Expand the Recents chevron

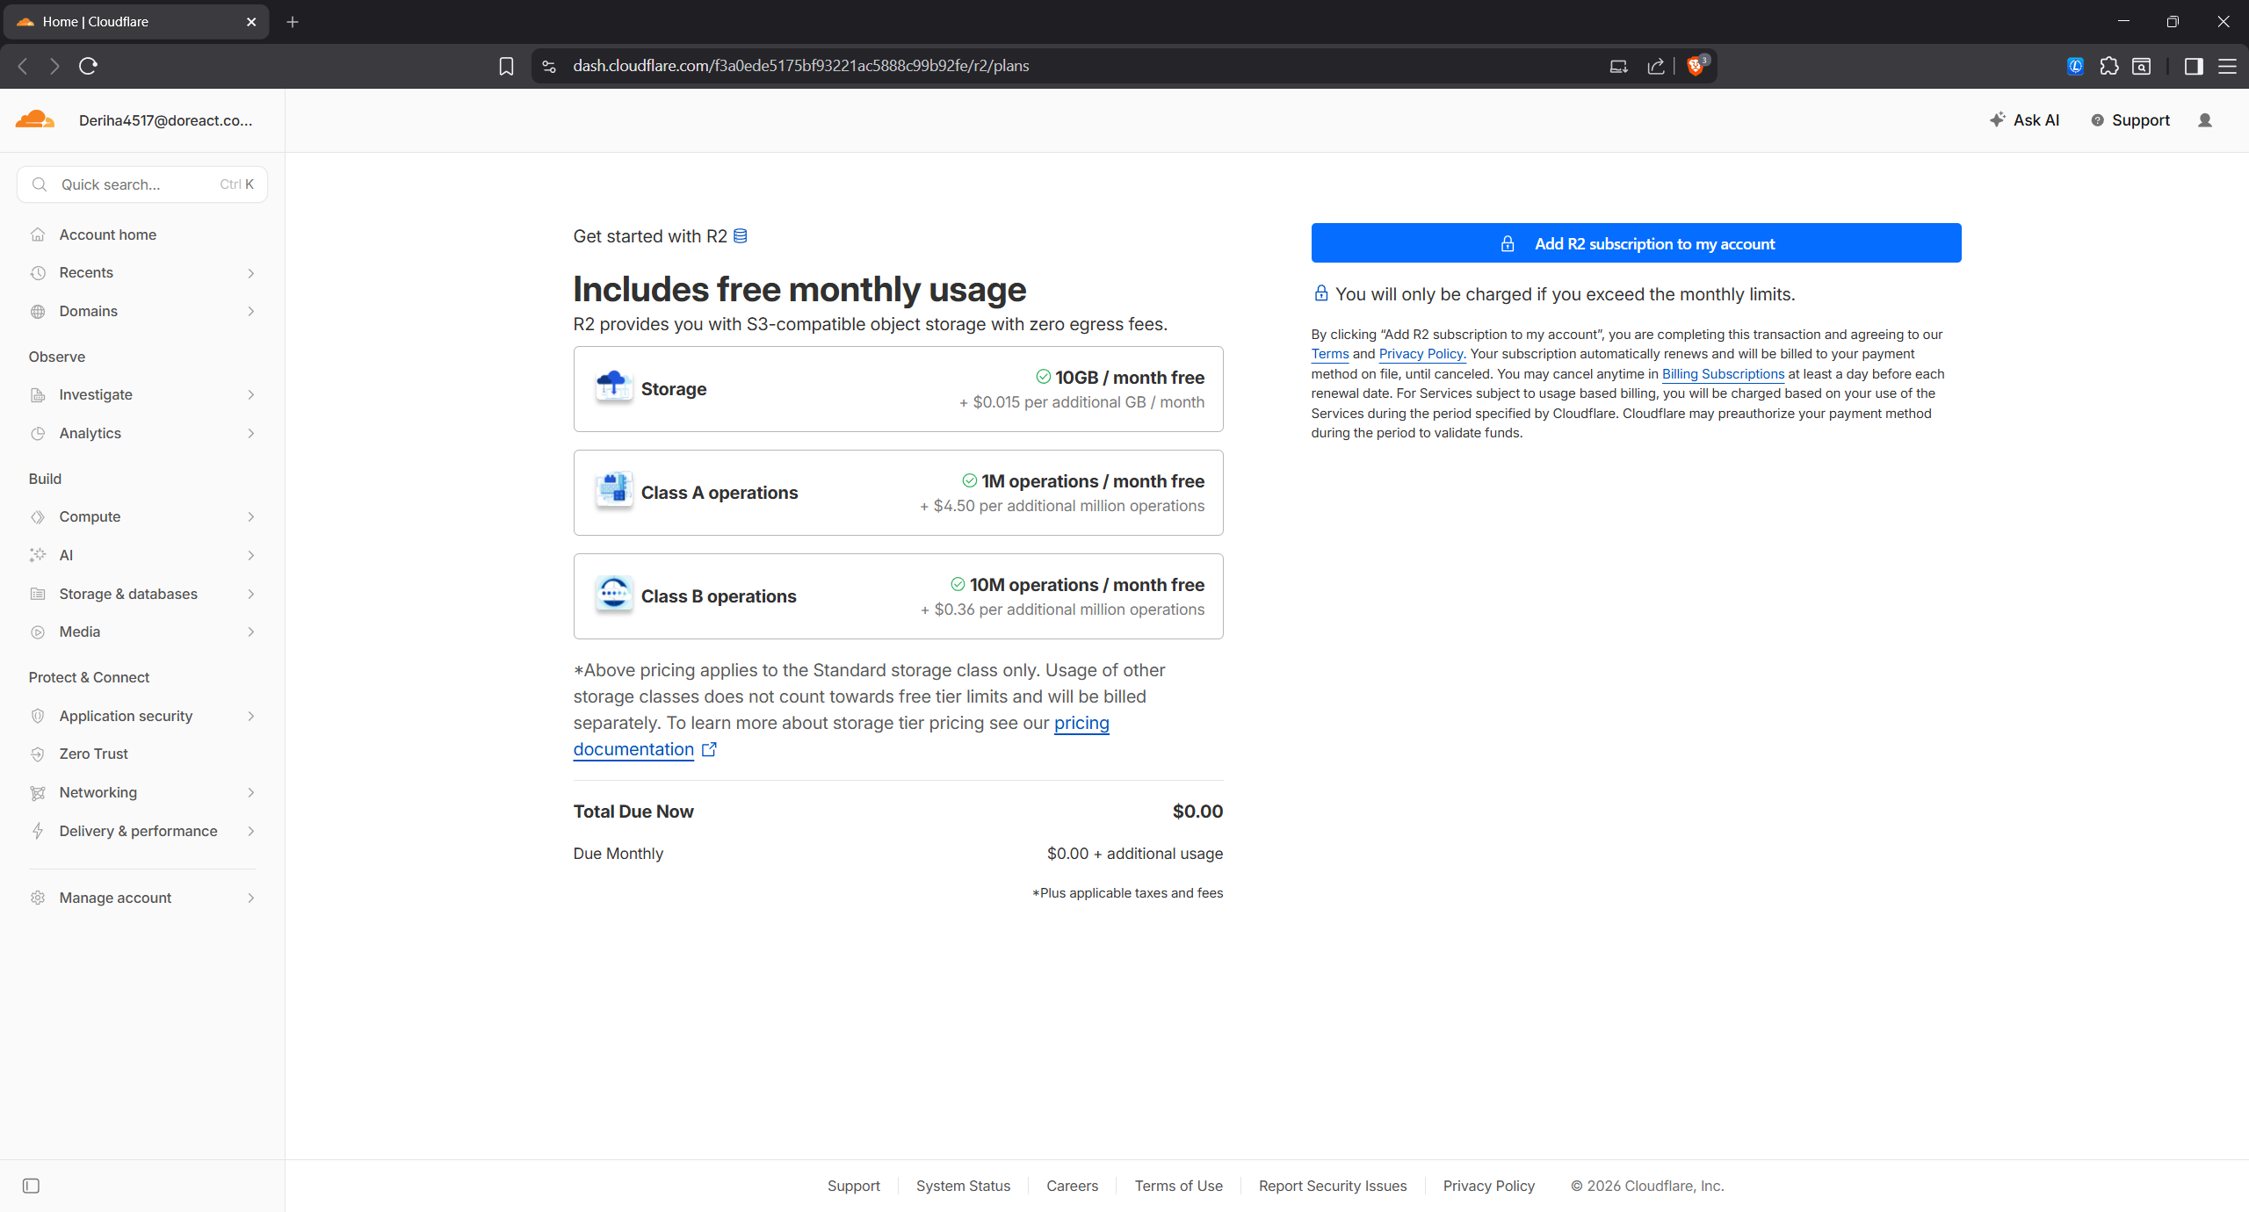[251, 273]
